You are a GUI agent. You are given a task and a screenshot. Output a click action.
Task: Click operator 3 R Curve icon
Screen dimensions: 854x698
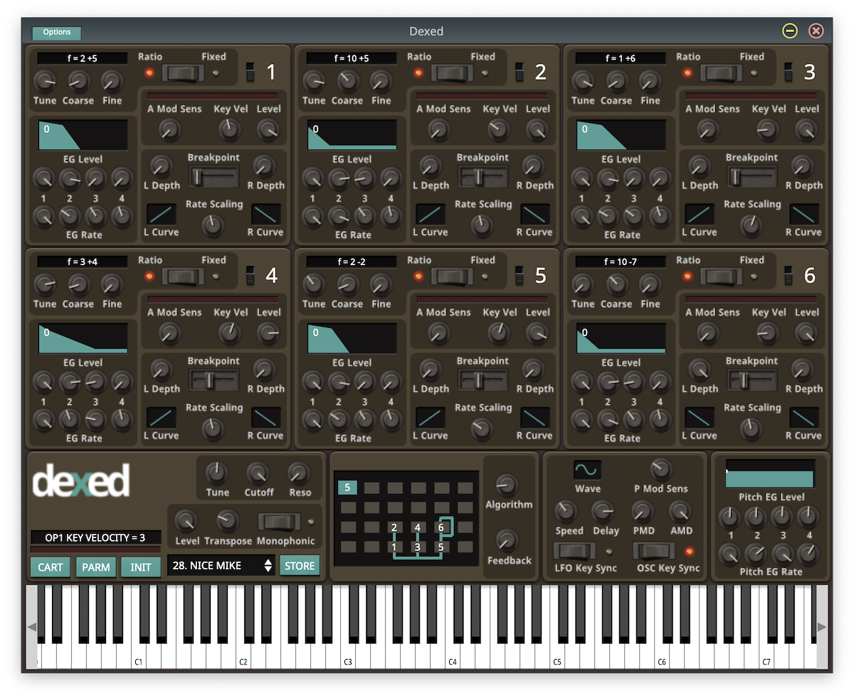click(803, 214)
